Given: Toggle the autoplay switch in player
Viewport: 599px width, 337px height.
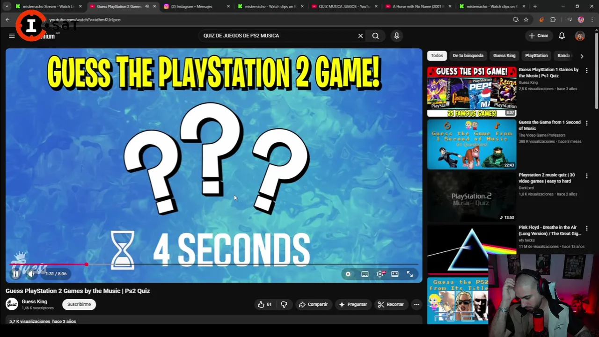Looking at the screenshot, I should tap(348, 274).
